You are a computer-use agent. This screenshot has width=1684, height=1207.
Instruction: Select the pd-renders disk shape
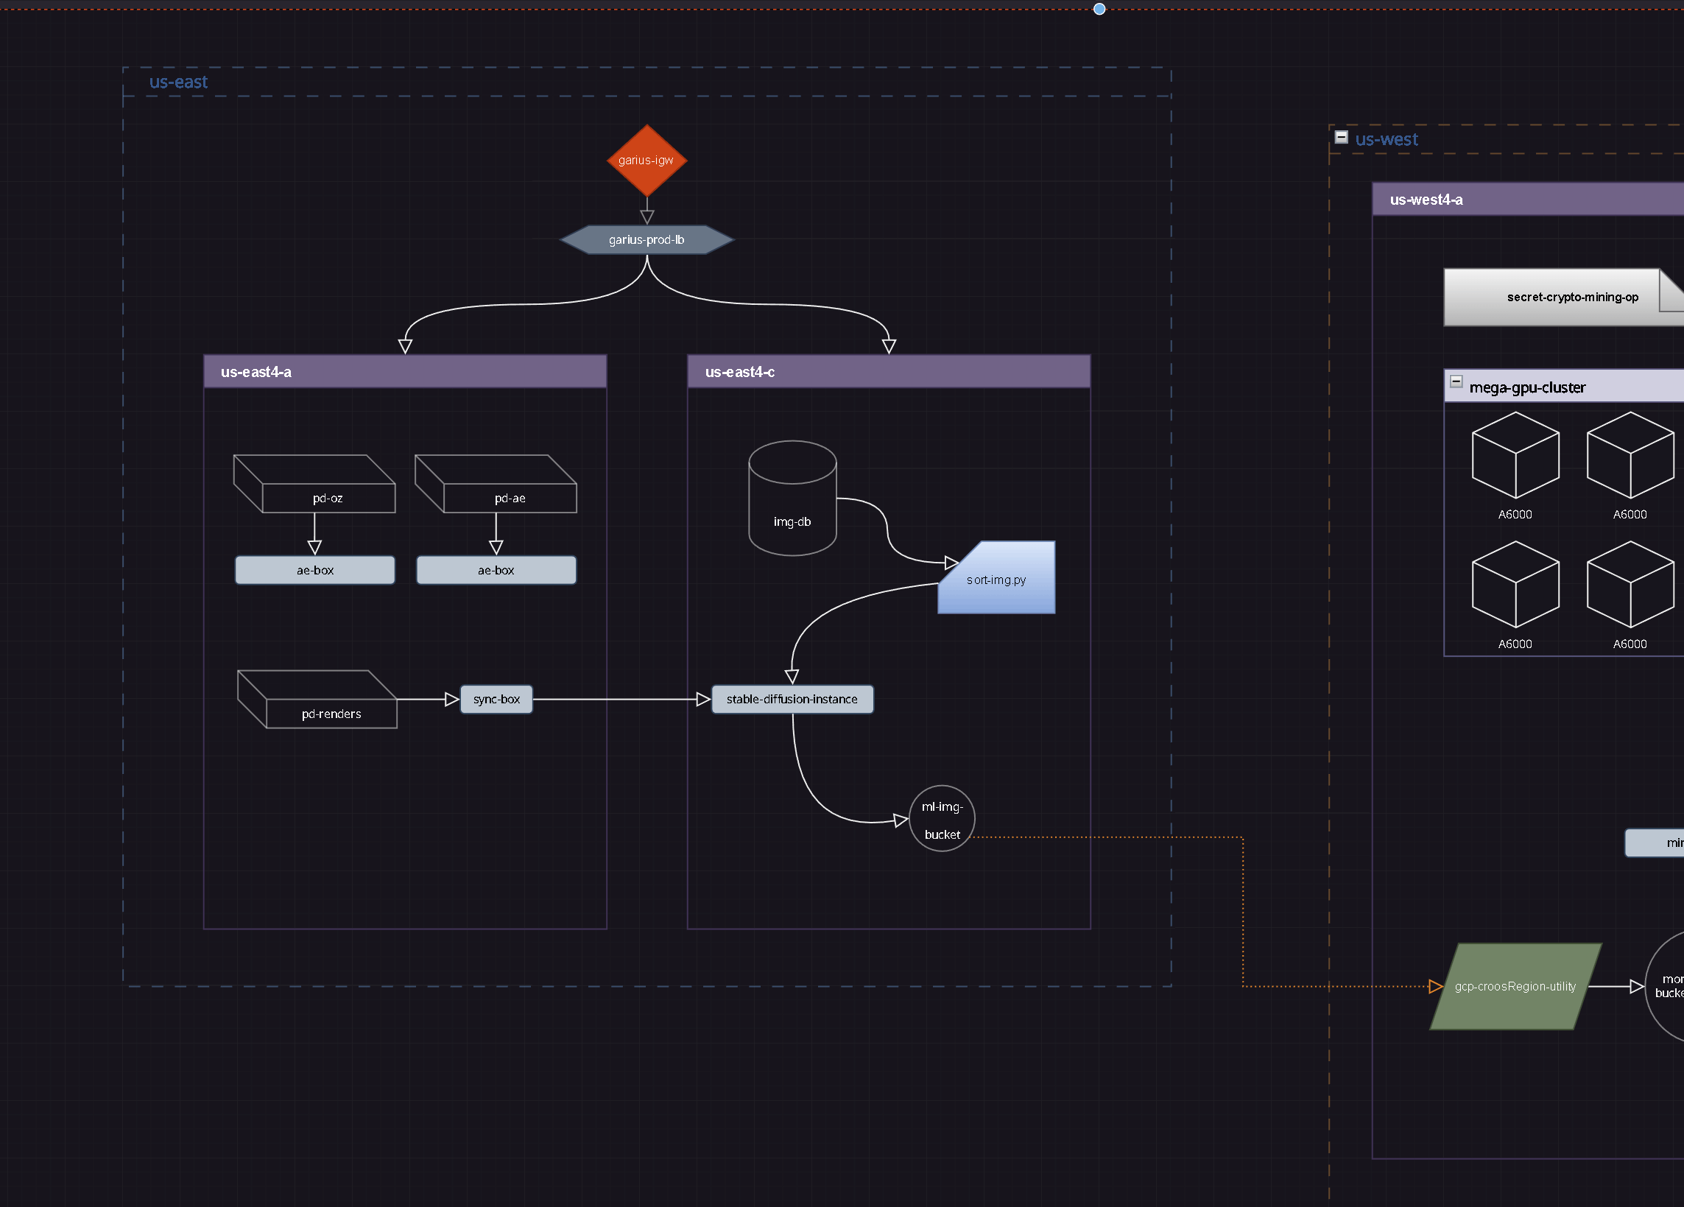coord(317,700)
